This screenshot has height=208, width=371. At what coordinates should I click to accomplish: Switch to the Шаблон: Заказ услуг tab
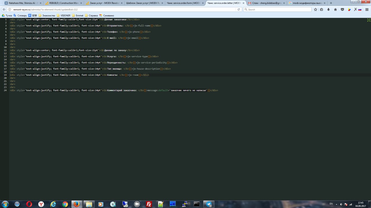pos(145,3)
